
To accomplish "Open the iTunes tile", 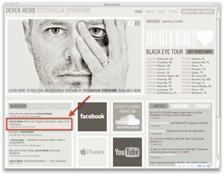I will click(92, 151).
